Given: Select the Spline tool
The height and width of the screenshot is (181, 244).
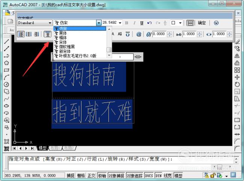Looking at the screenshot, I should (6, 99).
